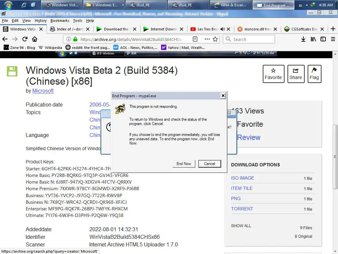Open the Tools menu

tap(78, 21)
